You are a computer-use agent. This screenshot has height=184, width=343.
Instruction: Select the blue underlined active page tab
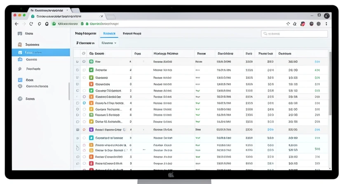click(109, 33)
